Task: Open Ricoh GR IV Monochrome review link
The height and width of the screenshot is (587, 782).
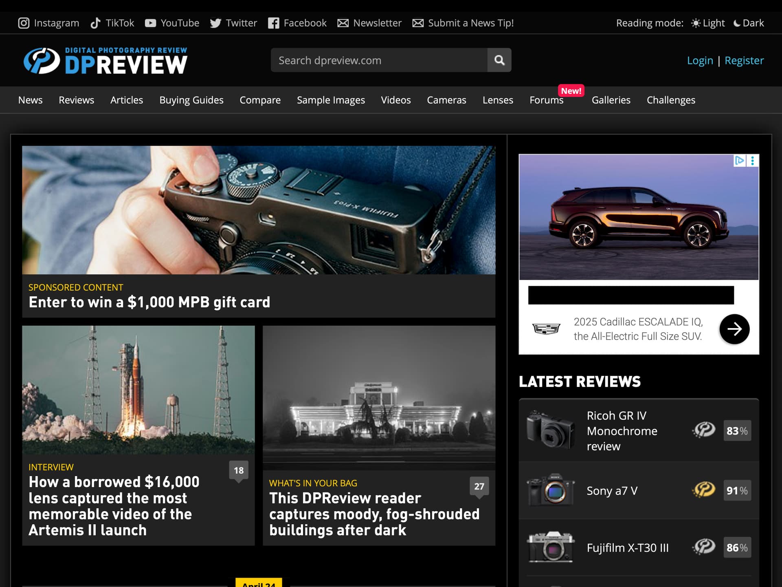Action: pos(622,431)
